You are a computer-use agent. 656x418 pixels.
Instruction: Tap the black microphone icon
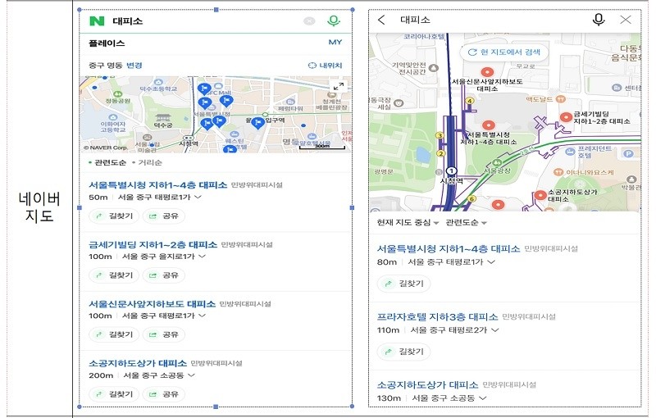coord(599,20)
